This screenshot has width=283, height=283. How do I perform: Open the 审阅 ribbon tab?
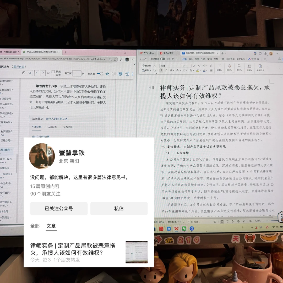(210, 59)
